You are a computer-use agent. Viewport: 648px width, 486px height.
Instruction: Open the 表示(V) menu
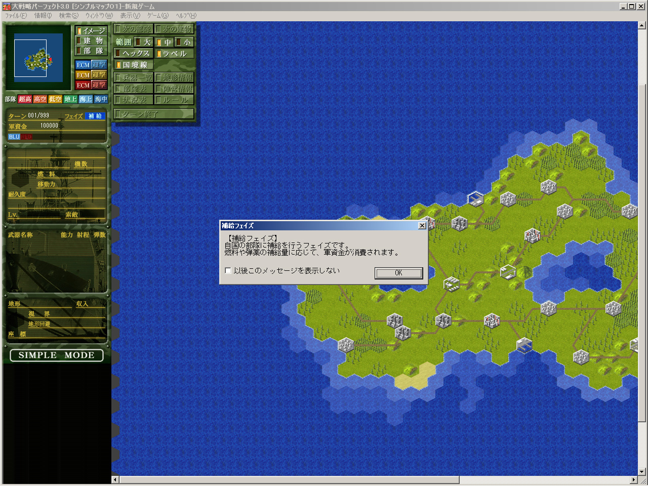130,16
